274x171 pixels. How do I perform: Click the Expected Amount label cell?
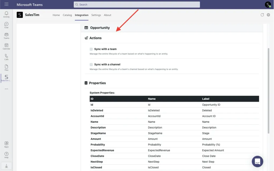[x=213, y=150]
